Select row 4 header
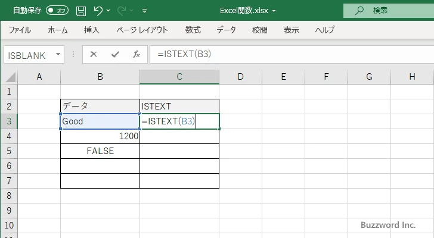The image size is (434, 238). [x=9, y=136]
